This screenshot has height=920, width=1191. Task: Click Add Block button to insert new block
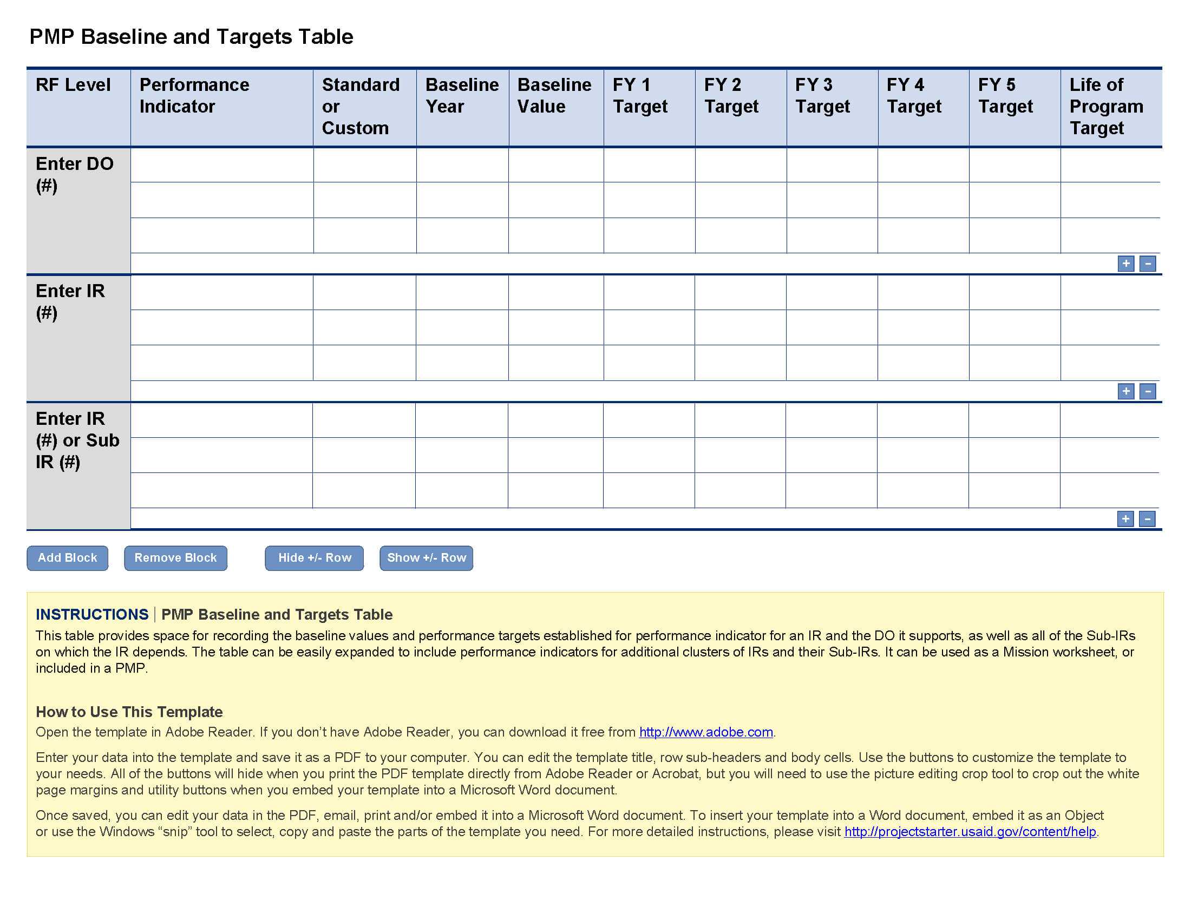point(66,557)
